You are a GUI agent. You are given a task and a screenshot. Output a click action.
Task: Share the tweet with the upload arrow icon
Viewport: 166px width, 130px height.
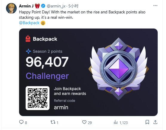[155, 122]
